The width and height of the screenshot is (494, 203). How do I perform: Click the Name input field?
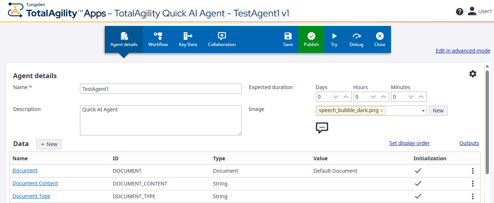[161, 89]
